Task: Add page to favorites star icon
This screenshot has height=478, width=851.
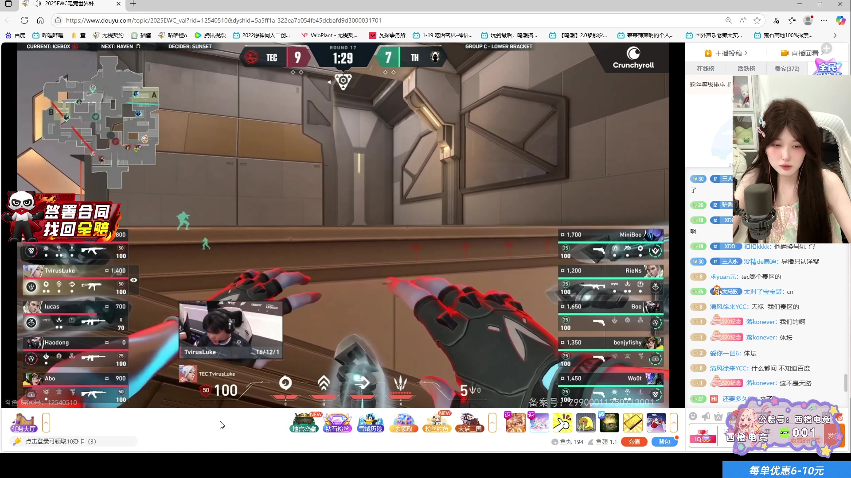Action: click(757, 20)
